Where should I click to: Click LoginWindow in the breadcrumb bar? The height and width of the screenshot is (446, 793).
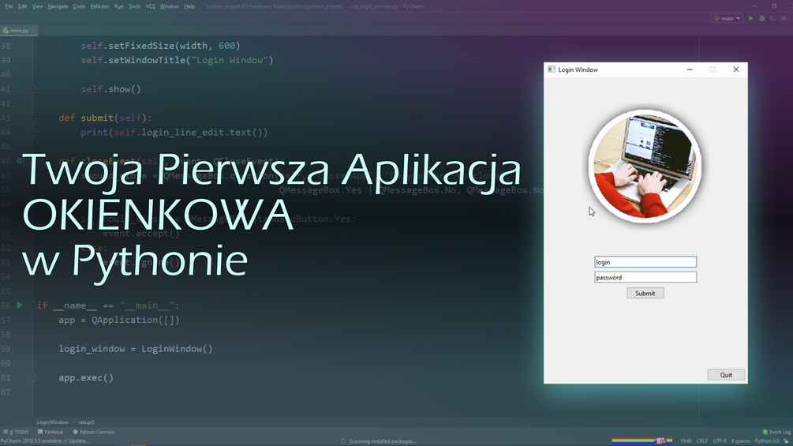pos(53,422)
